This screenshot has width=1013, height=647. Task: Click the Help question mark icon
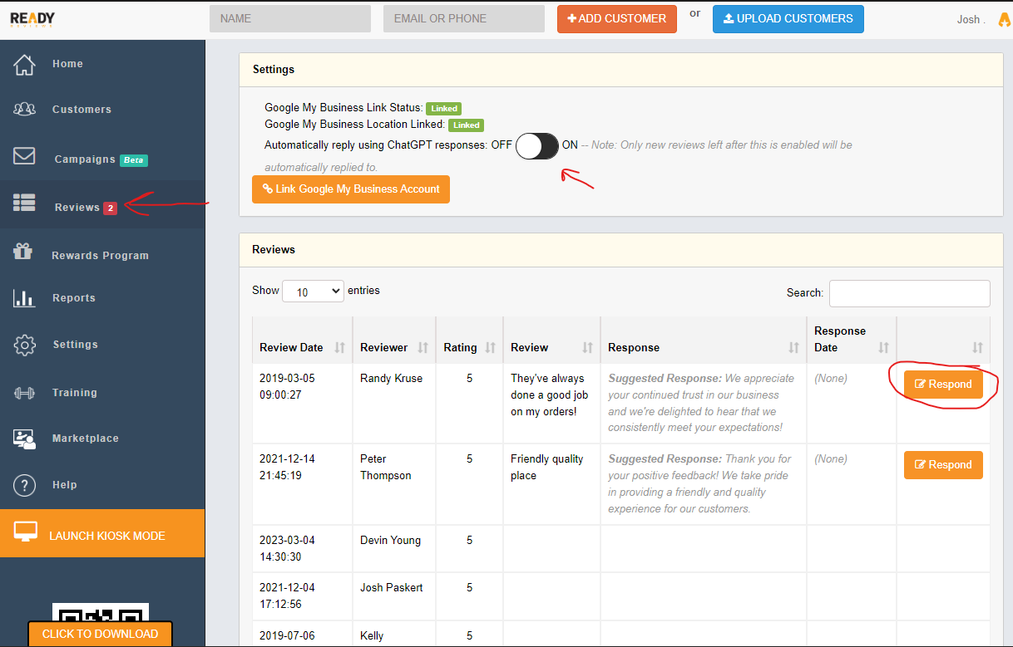[x=25, y=485]
